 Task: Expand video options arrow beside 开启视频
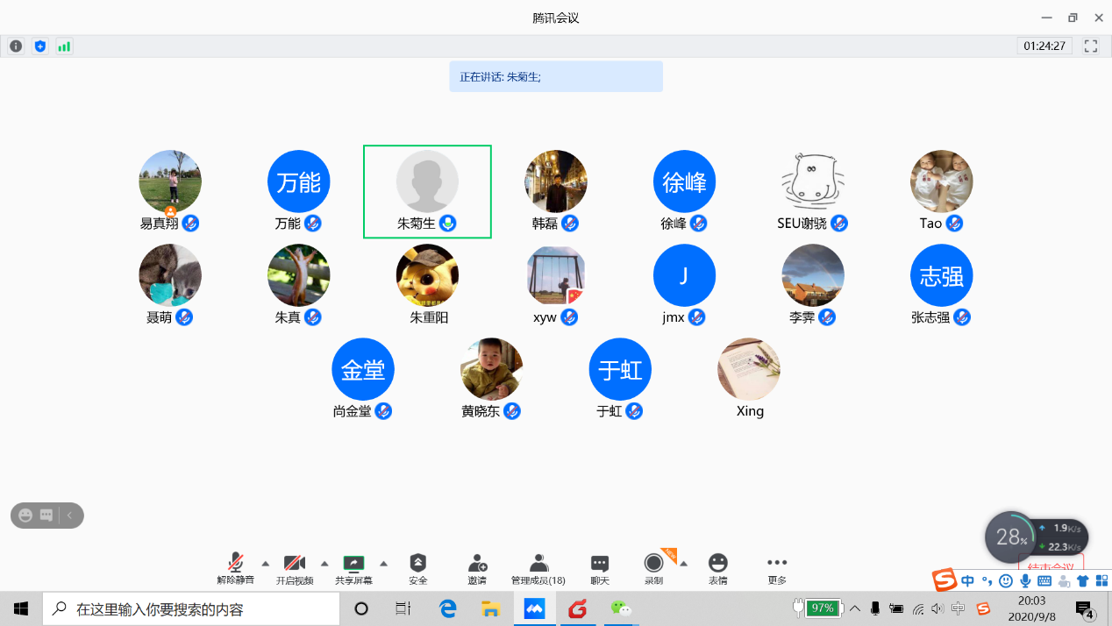tap(324, 563)
